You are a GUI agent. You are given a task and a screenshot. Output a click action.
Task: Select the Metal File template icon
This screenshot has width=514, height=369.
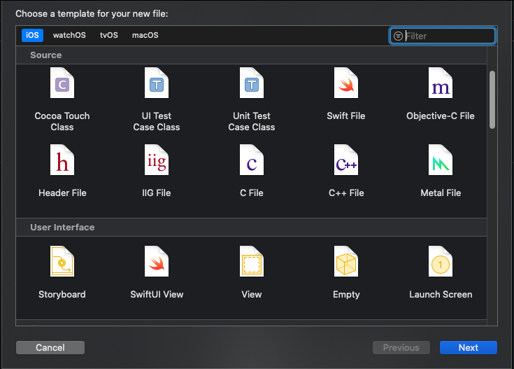(x=441, y=160)
